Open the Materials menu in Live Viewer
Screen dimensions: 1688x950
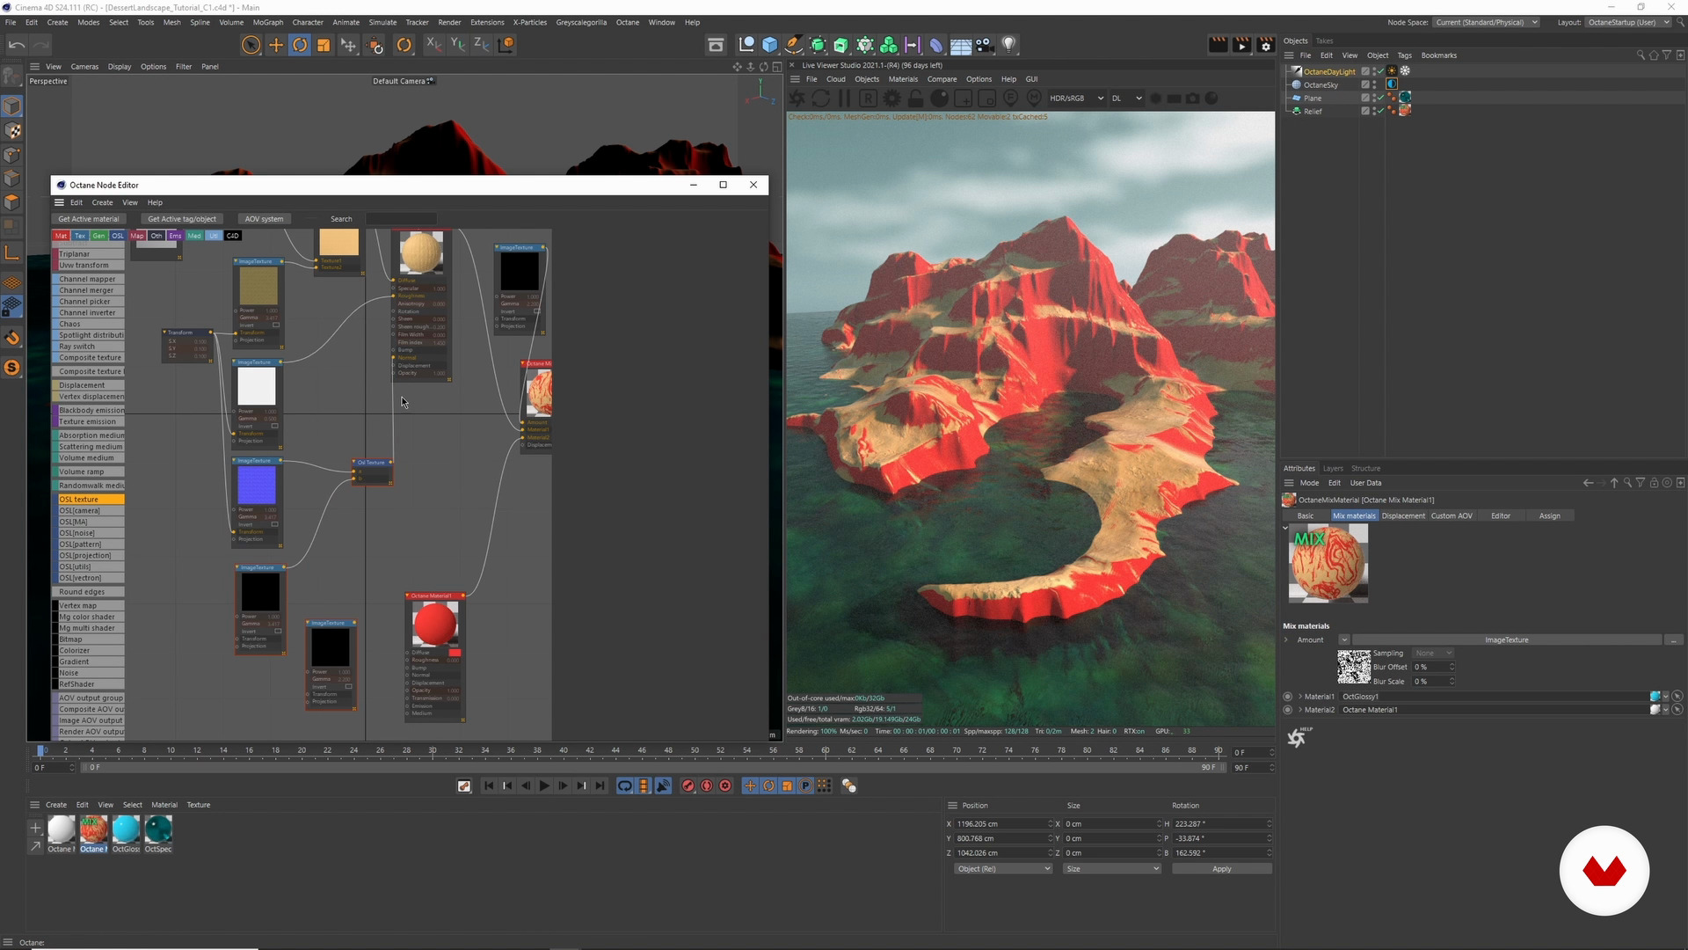coord(903,79)
